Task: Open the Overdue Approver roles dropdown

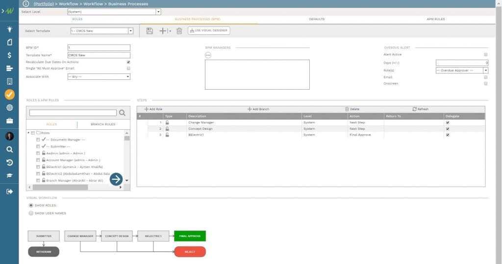Action: [486, 71]
